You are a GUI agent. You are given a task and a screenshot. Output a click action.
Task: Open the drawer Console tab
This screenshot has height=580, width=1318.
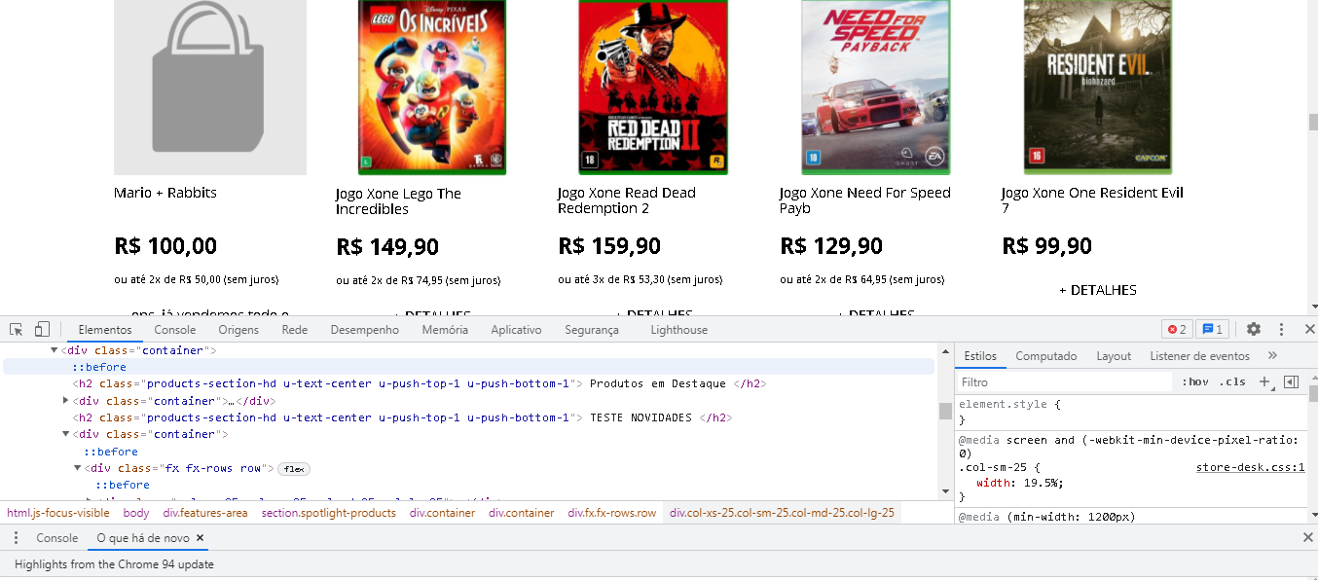tap(57, 538)
